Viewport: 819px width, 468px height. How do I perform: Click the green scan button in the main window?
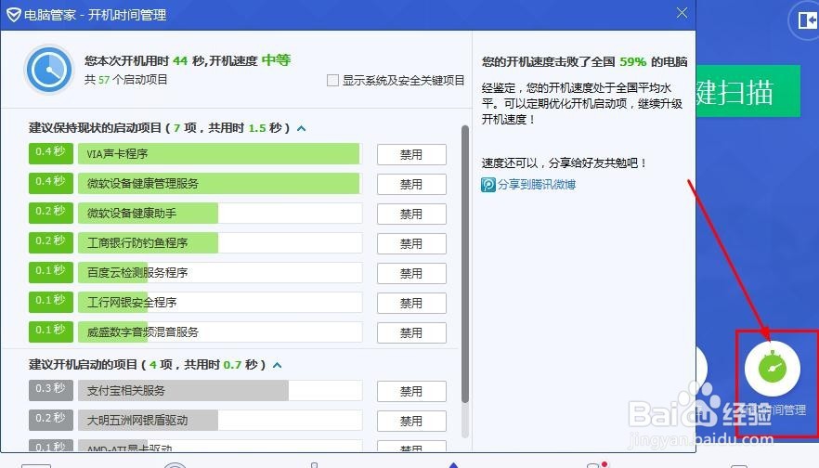(x=748, y=91)
